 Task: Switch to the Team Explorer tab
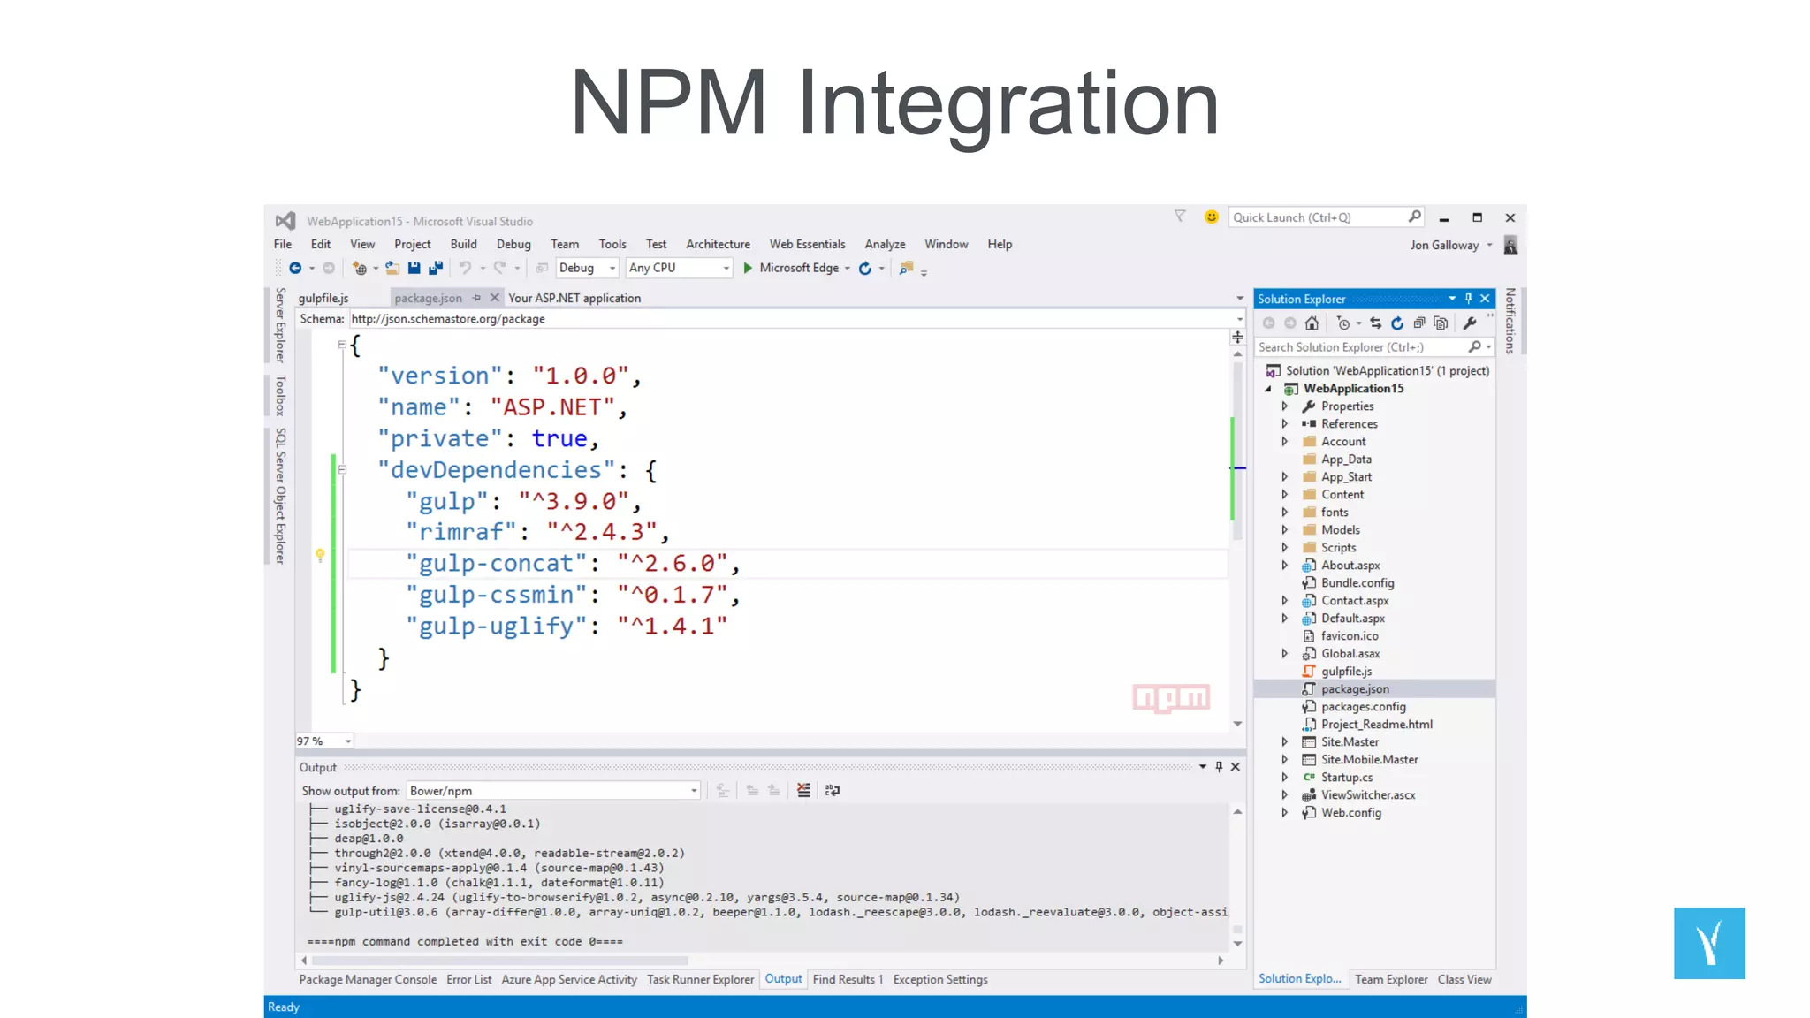pyautogui.click(x=1391, y=979)
